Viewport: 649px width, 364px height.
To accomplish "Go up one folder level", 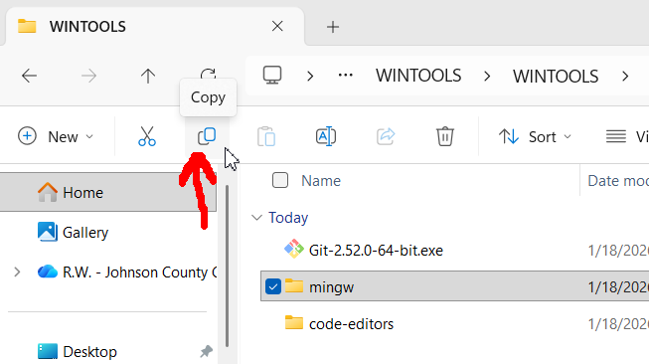I will tap(148, 76).
